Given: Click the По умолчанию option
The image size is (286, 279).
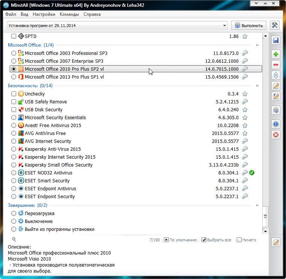Looking at the screenshot, I should (x=180, y=240).
